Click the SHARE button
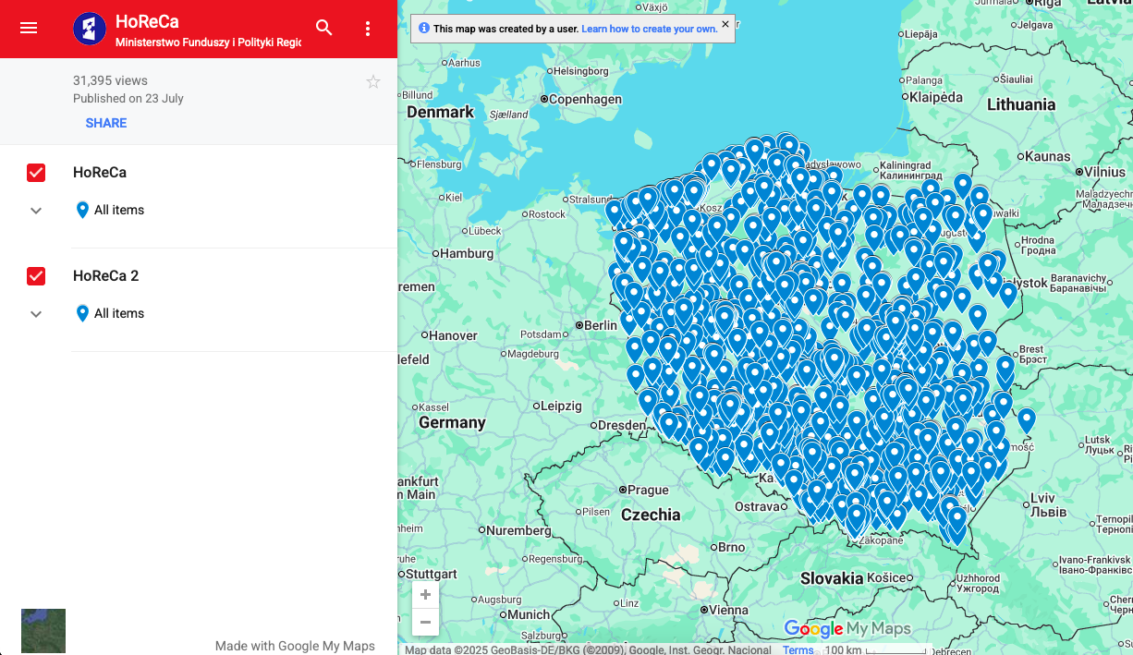 (x=106, y=123)
